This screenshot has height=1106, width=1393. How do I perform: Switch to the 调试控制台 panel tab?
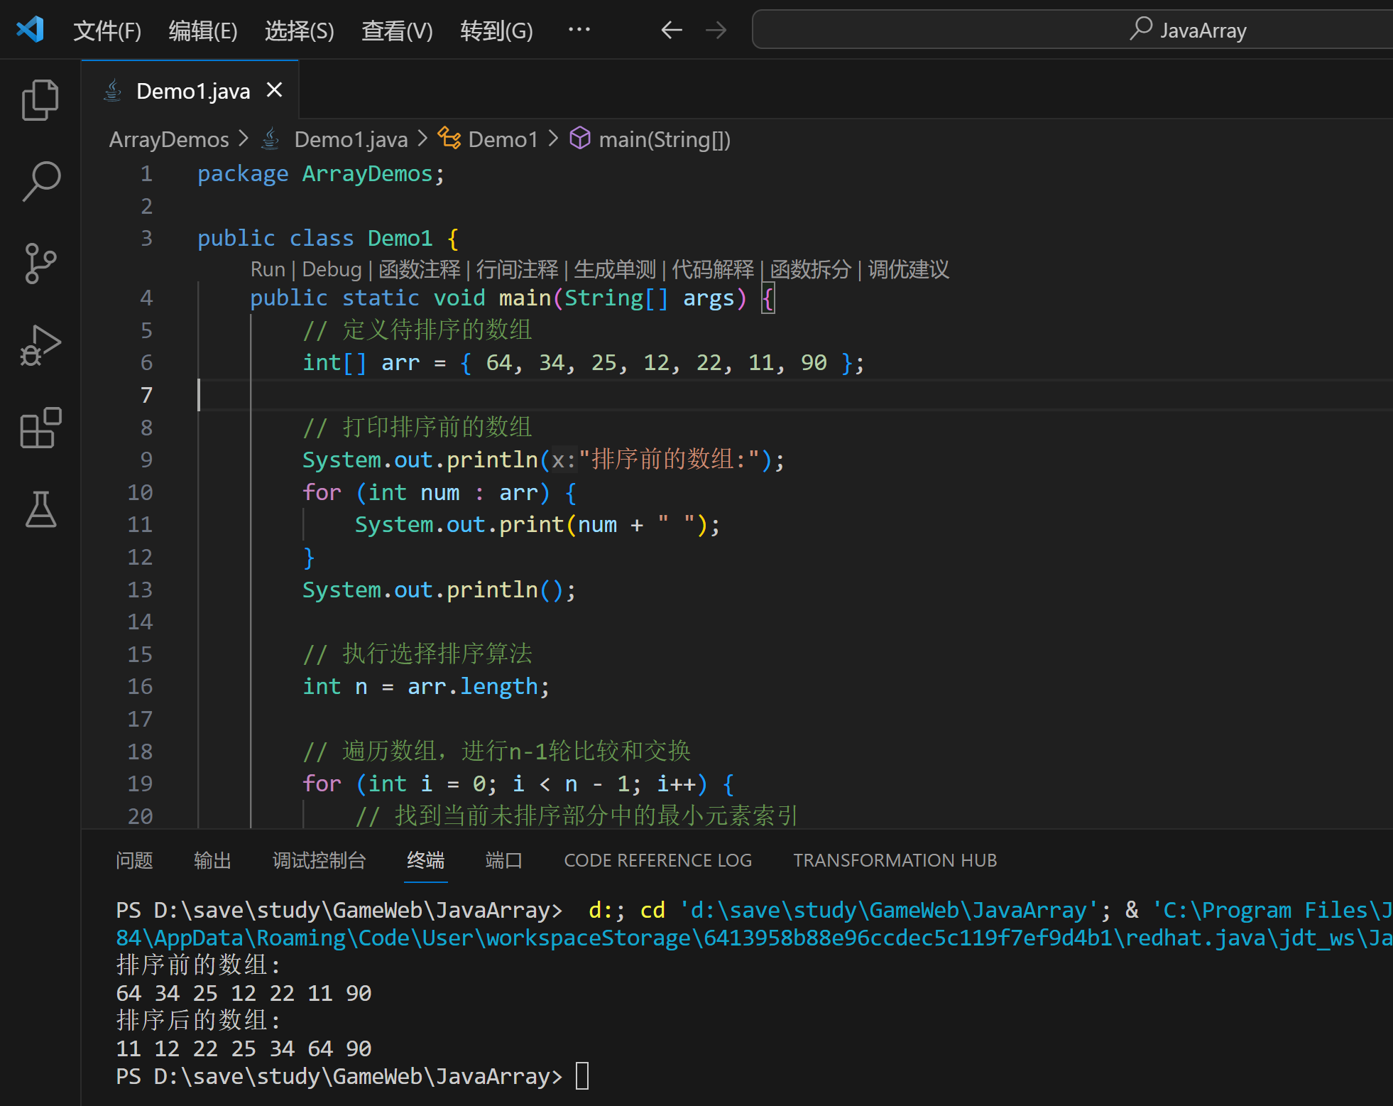tap(319, 860)
